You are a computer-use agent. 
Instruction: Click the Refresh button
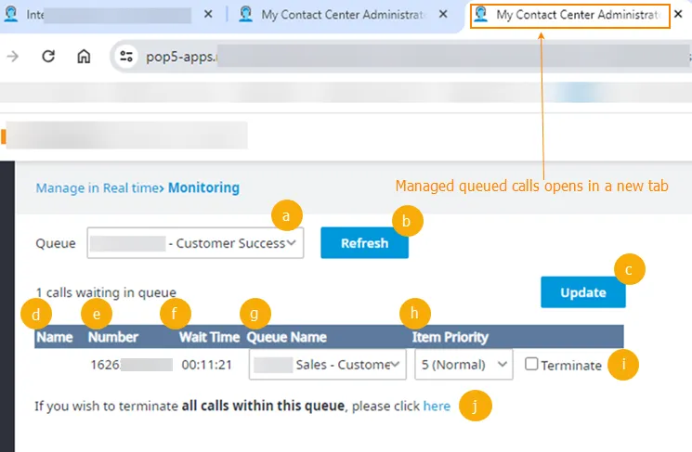pyautogui.click(x=364, y=243)
